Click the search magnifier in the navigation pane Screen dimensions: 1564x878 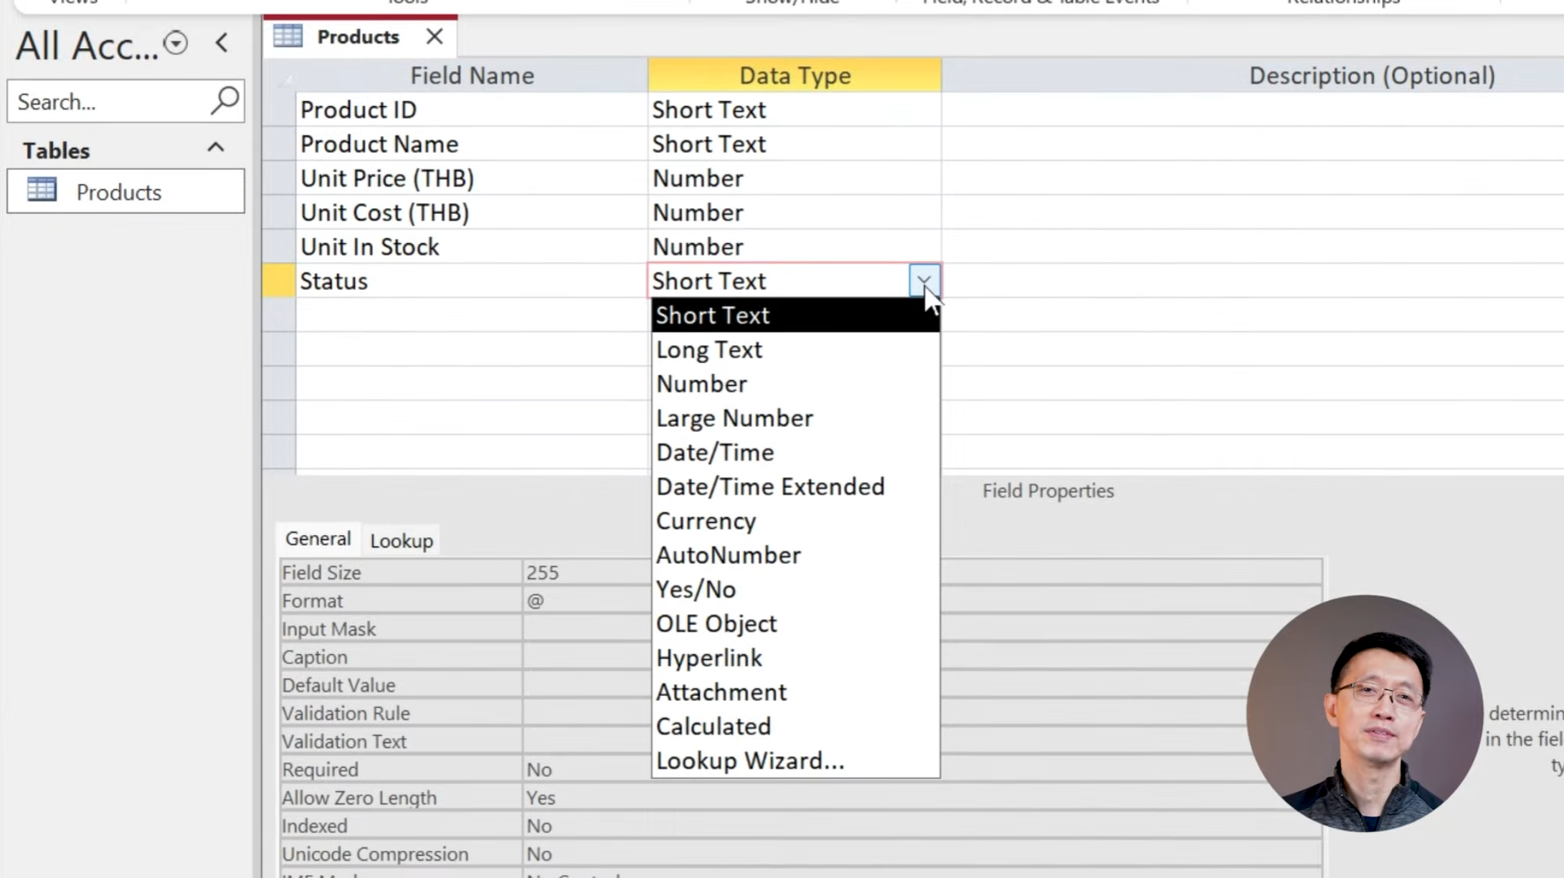pos(223,101)
